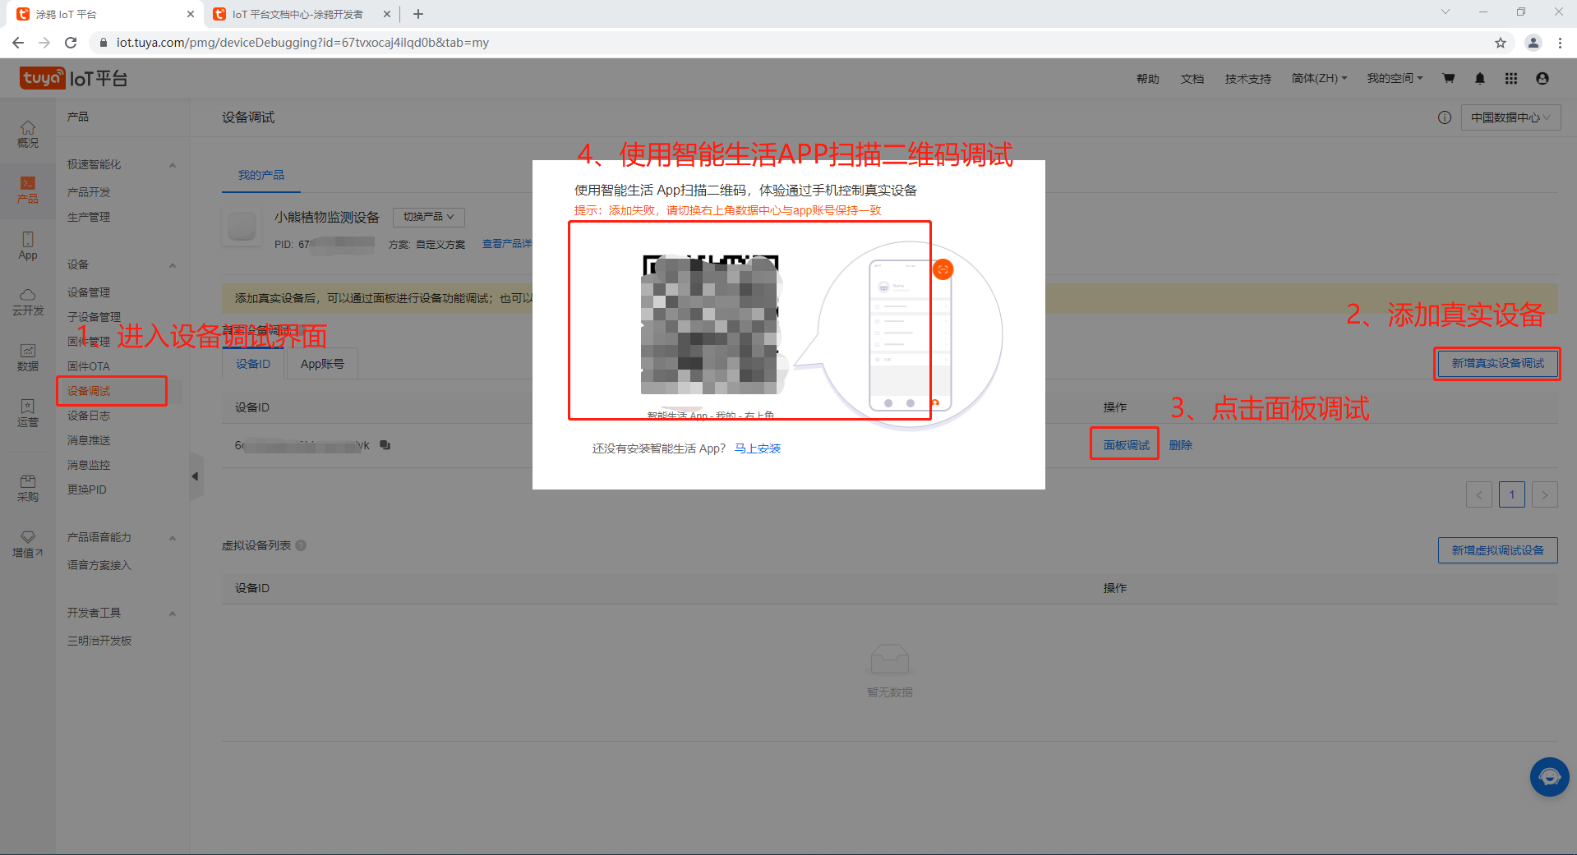
Task: Expand the 简体(ZH) language dropdown
Action: point(1319,79)
